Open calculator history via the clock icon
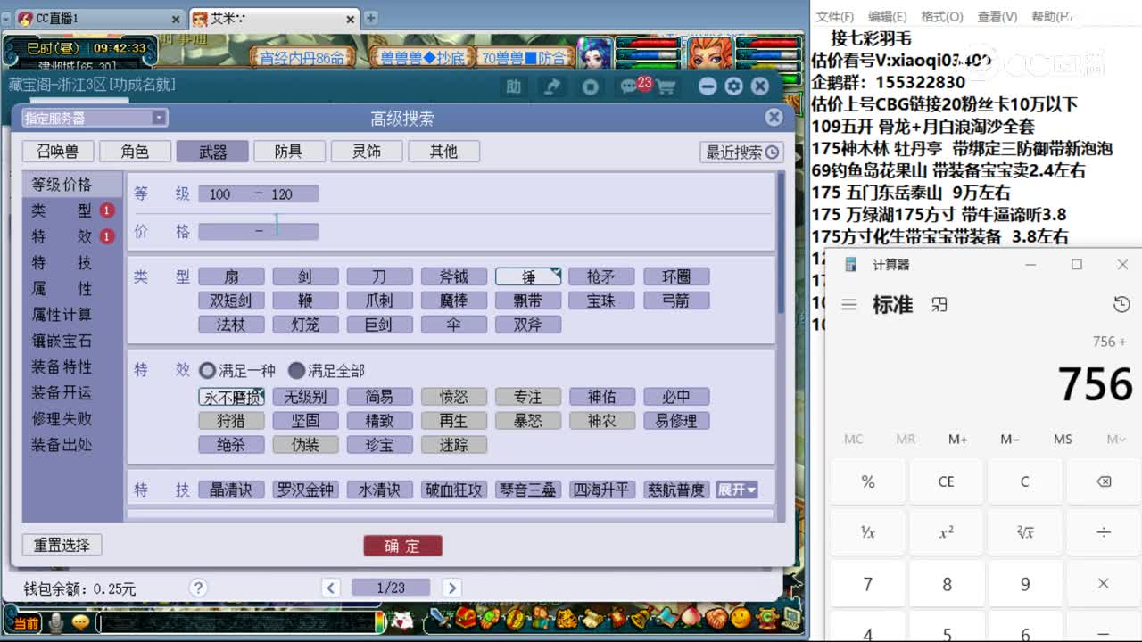Image resolution: width=1142 pixels, height=642 pixels. pyautogui.click(x=1121, y=304)
